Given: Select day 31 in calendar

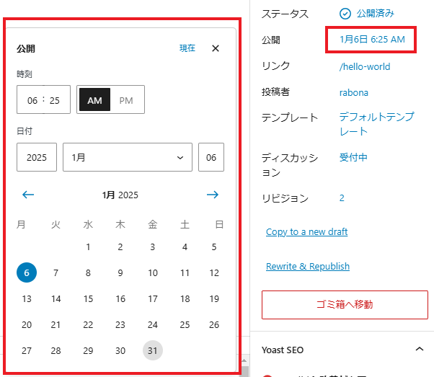Looking at the screenshot, I should pos(152,350).
